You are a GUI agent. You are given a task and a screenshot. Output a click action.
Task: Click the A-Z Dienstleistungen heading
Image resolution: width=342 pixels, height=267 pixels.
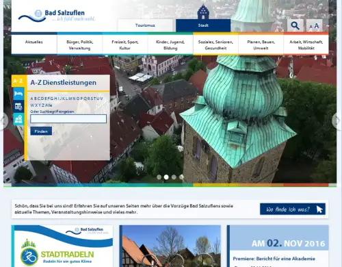[x=63, y=83]
